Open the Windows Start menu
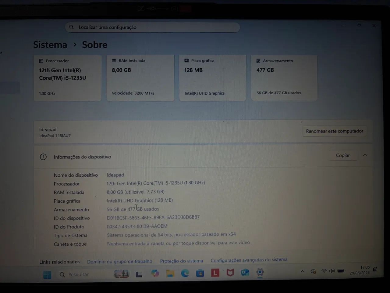 [47, 275]
